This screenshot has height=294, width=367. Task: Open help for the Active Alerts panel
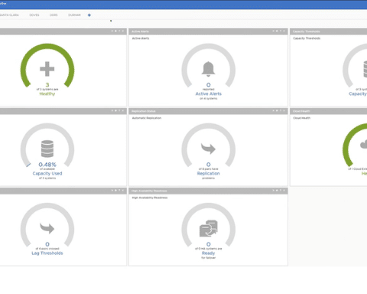[x=281, y=31]
